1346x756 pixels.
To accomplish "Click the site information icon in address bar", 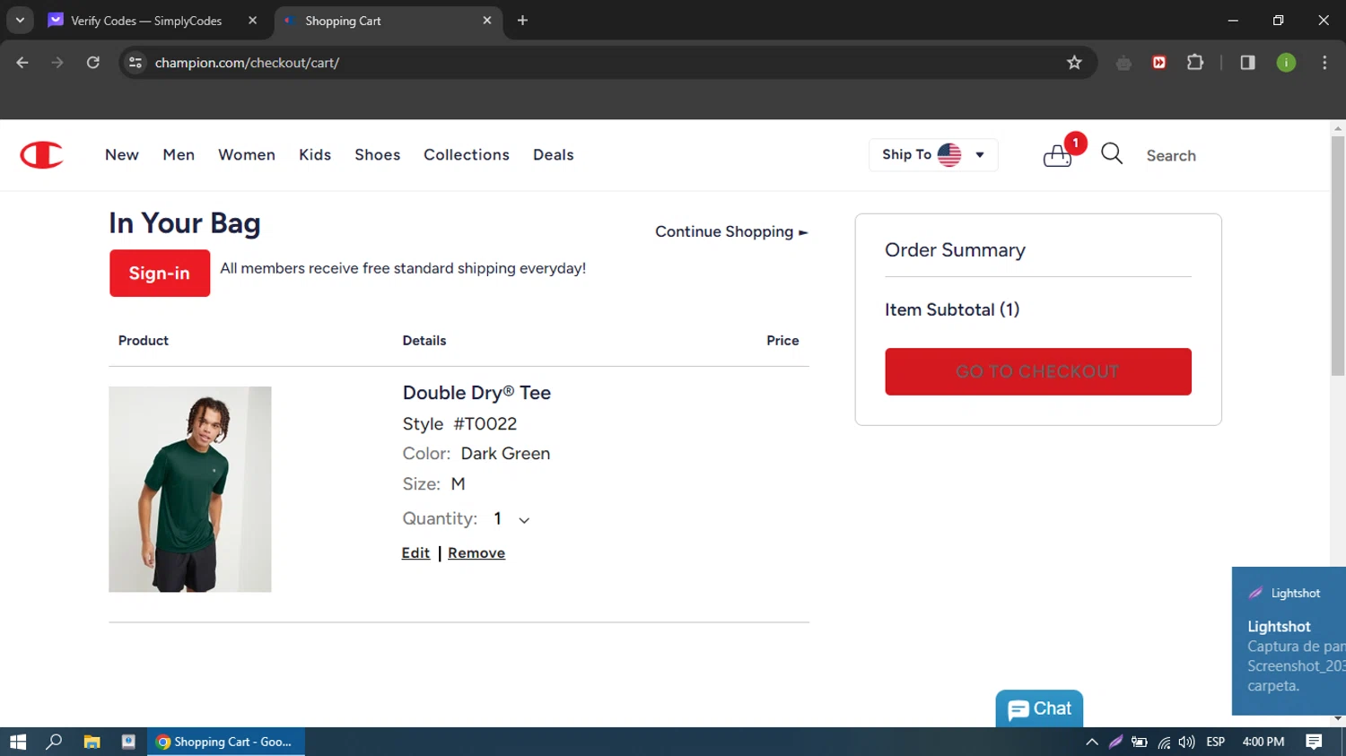I will pyautogui.click(x=135, y=63).
